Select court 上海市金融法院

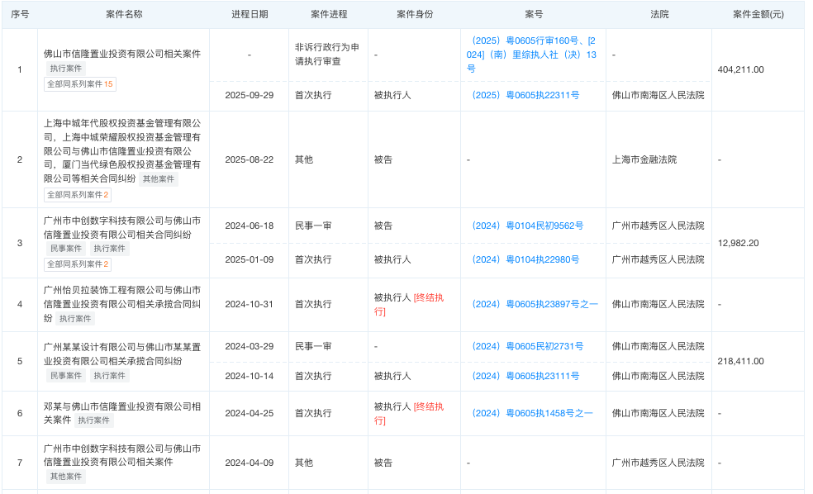point(644,159)
